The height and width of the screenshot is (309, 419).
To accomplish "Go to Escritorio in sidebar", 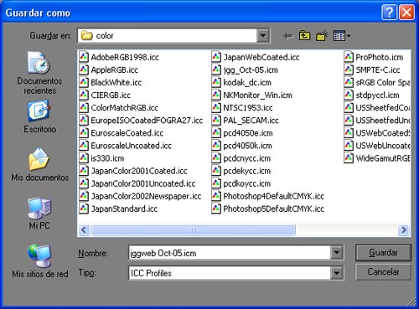I will pyautogui.click(x=39, y=117).
